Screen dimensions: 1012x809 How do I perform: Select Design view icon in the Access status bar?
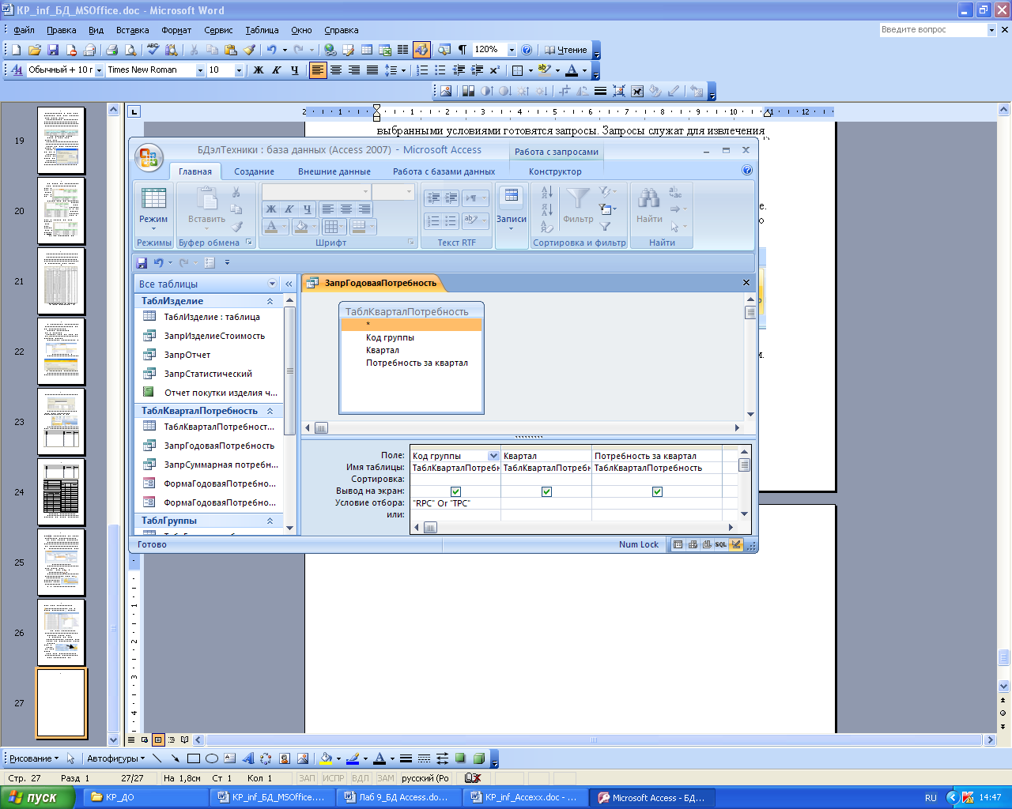[736, 544]
